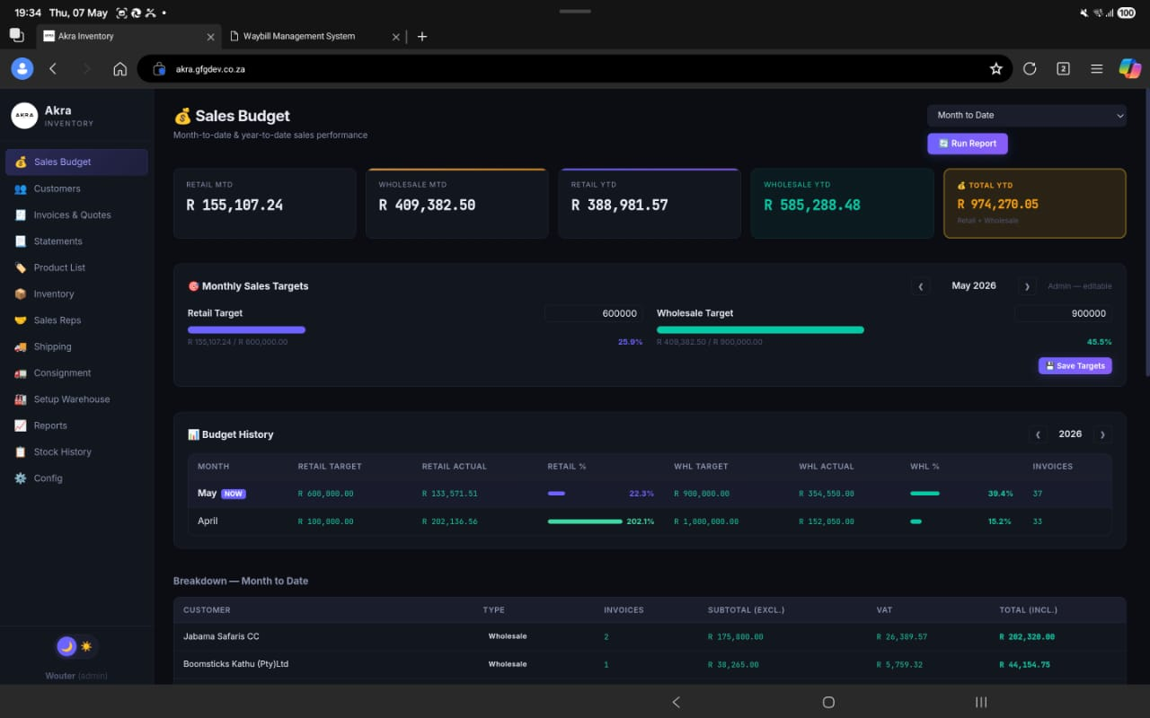Add a new browser tab
The image size is (1150, 718).
coord(422,36)
